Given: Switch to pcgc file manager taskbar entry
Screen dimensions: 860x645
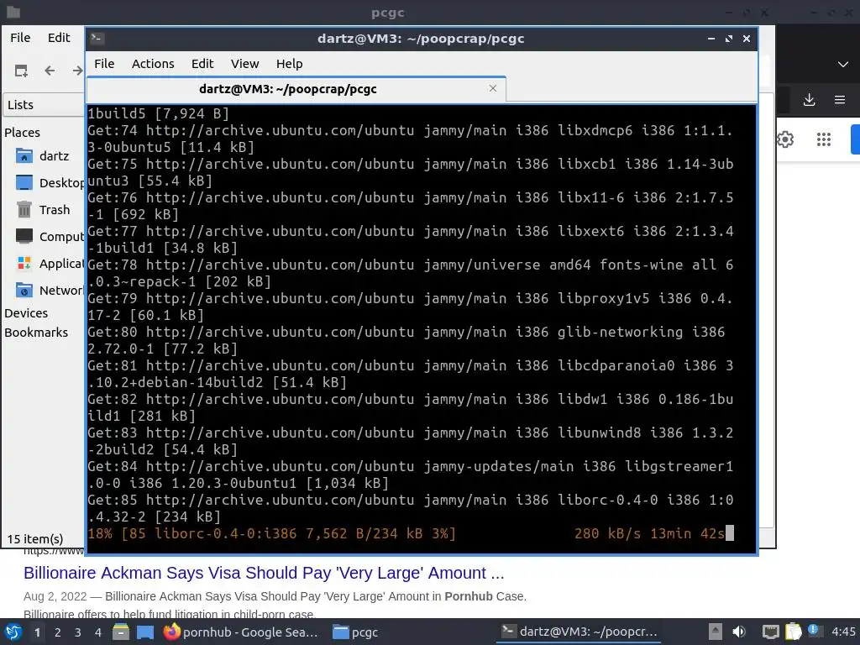Looking at the screenshot, I should (x=355, y=632).
